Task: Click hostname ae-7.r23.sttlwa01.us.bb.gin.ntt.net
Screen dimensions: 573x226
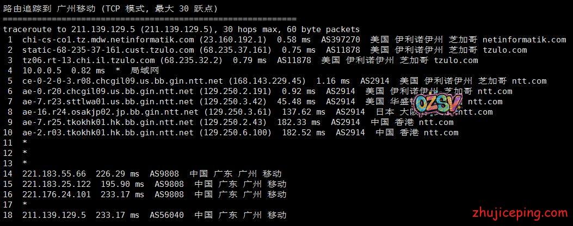Action: (108, 102)
